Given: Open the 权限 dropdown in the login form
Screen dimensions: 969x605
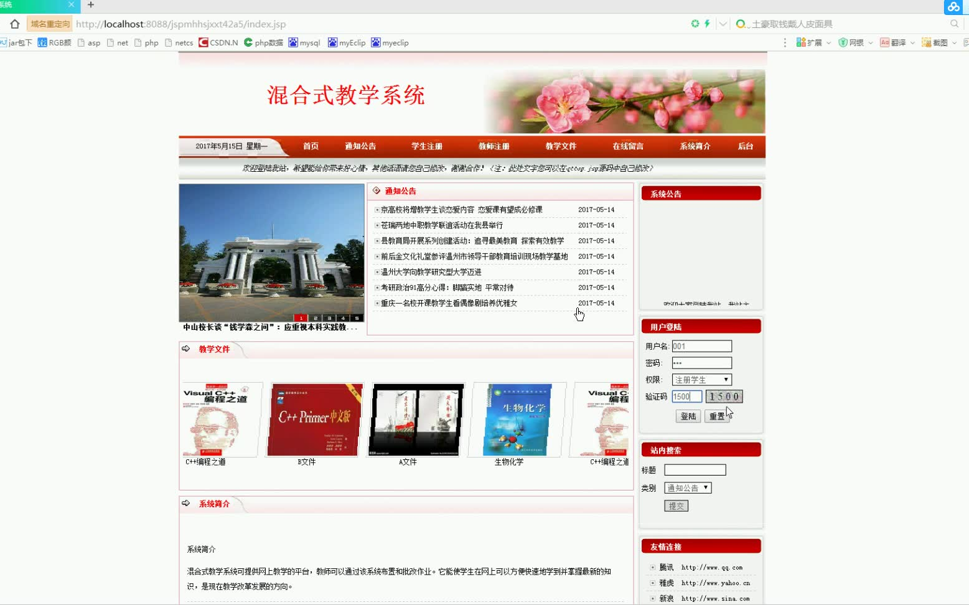Looking at the screenshot, I should [x=701, y=379].
